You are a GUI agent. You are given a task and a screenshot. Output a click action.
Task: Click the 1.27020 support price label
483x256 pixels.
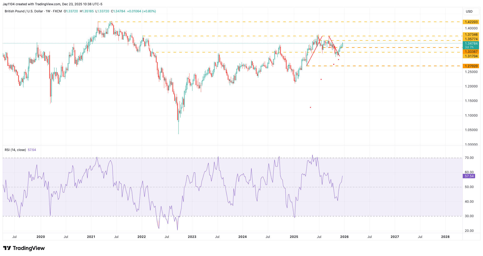471,66
